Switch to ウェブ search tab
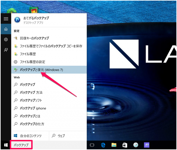The height and width of the screenshot is (150, 177). (x=68, y=136)
